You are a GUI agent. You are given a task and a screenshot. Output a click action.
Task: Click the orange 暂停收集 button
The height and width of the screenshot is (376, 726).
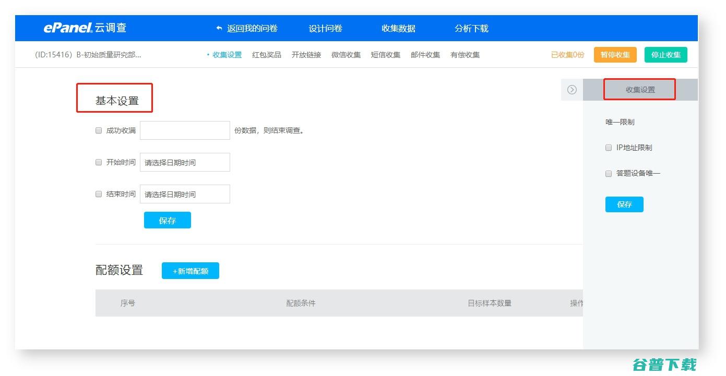[x=615, y=55]
